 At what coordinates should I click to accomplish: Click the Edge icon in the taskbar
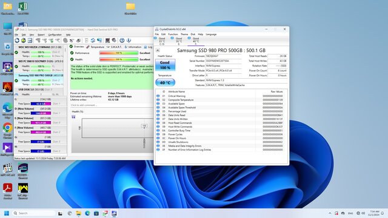coord(87,213)
